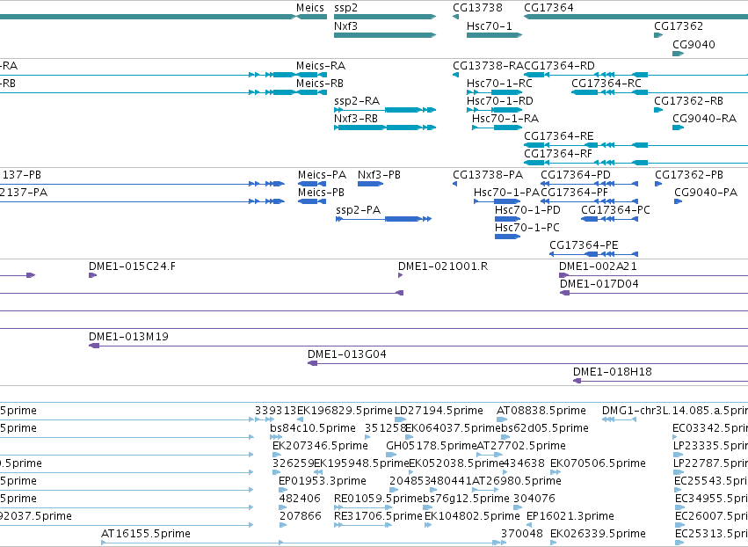Select the Hsc70-1 gene label
748x547 pixels.
490,26
